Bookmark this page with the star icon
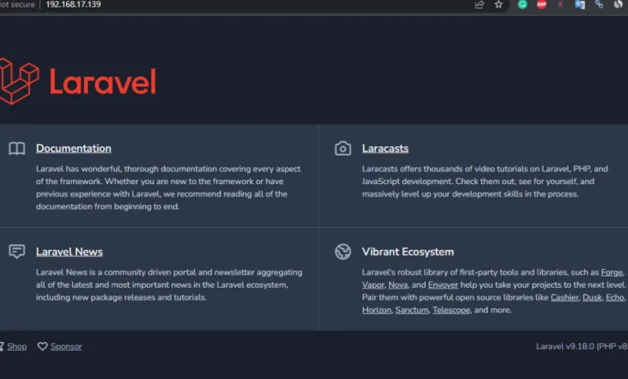628x379 pixels. (498, 5)
